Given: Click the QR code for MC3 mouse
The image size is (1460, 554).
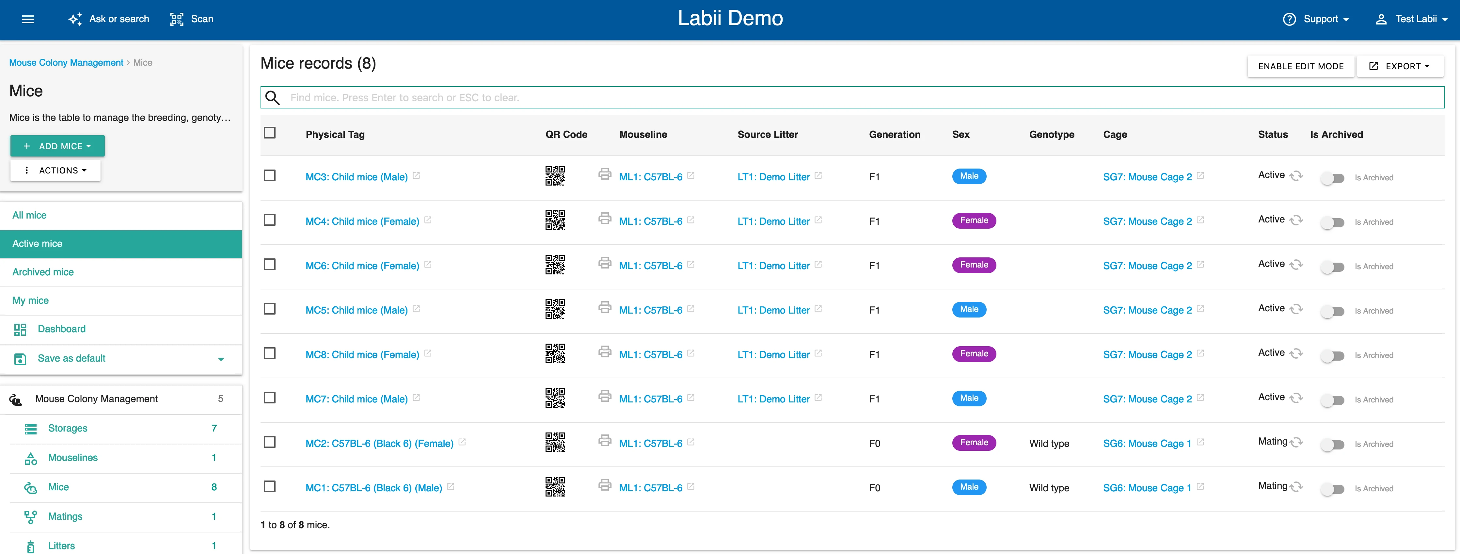Looking at the screenshot, I should [x=555, y=176].
